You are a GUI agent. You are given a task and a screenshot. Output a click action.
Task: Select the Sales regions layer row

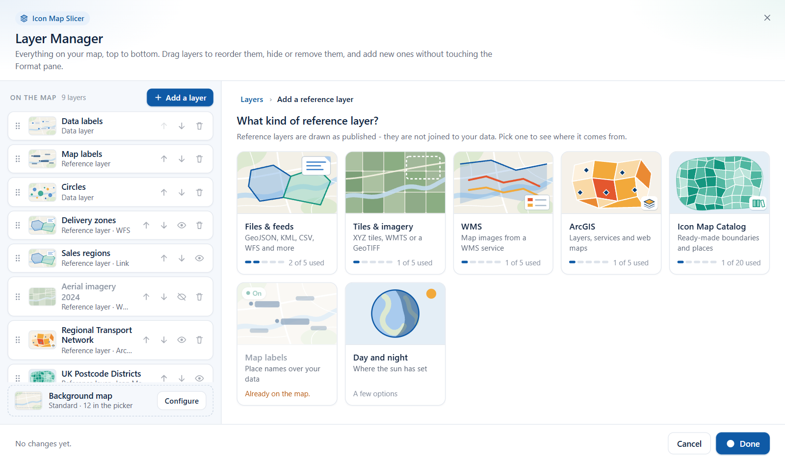[110, 258]
